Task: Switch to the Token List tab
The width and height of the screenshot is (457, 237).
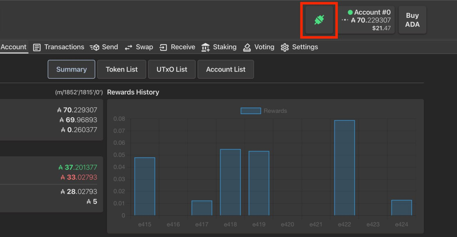Action: pyautogui.click(x=121, y=69)
